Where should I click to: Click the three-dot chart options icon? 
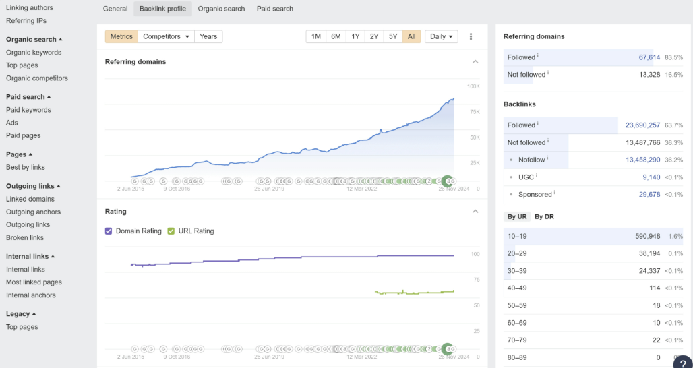(x=471, y=36)
